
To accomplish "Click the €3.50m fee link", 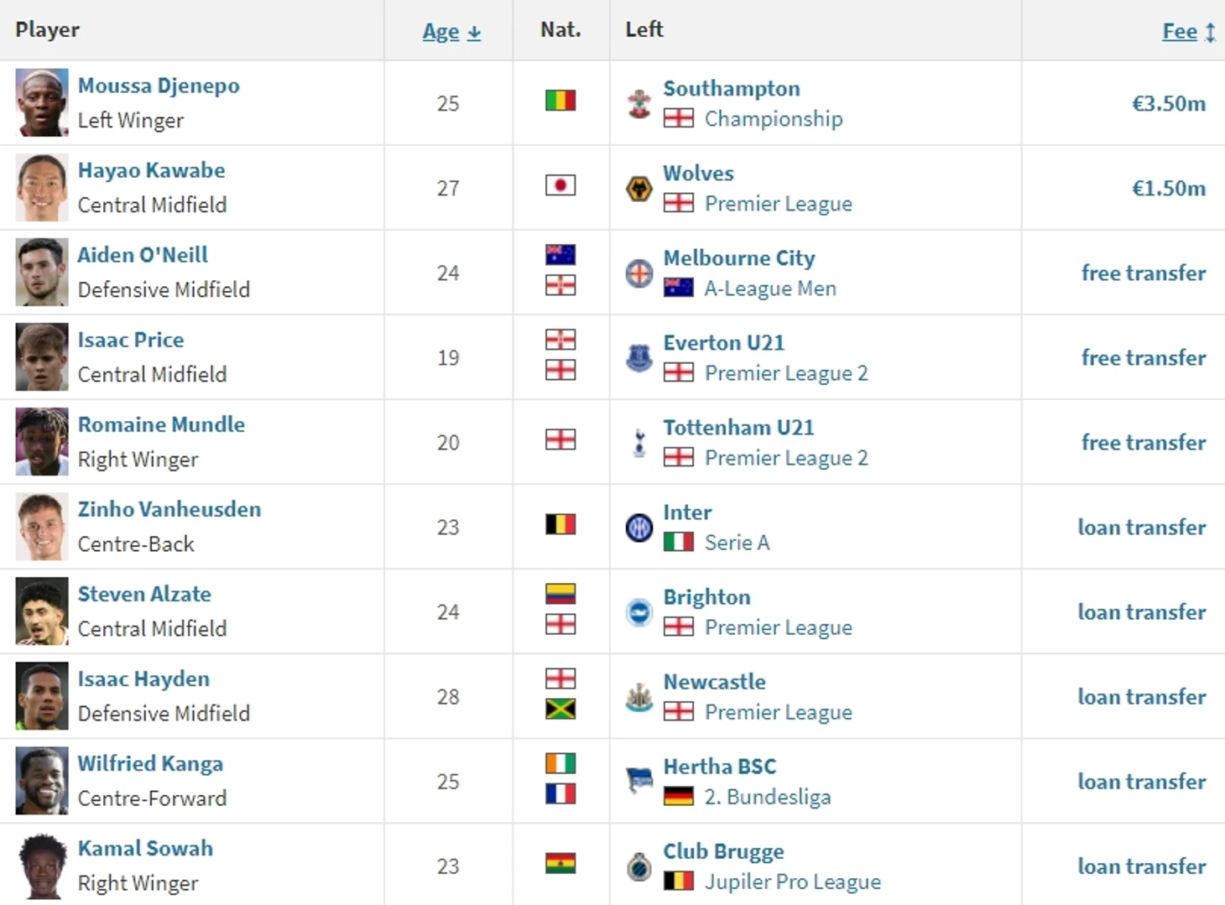I will tap(1168, 104).
